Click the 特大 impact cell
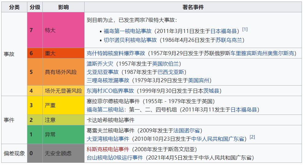The image size is (305, 165). tap(63, 30)
